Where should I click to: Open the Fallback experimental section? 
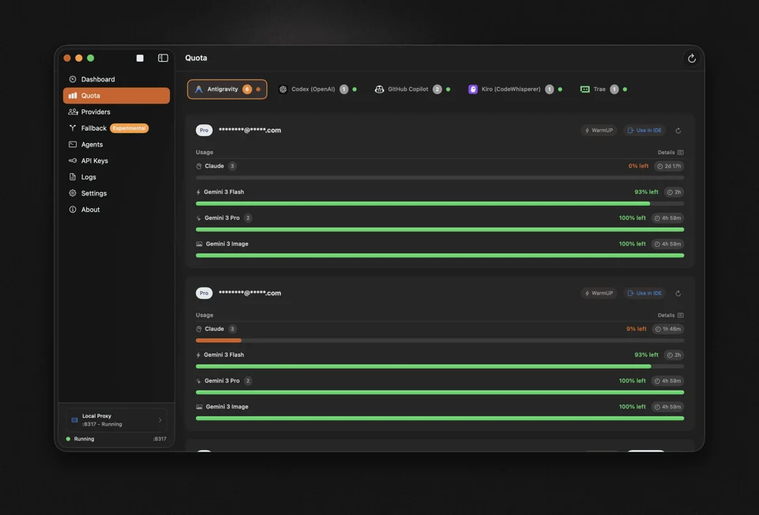[116, 128]
